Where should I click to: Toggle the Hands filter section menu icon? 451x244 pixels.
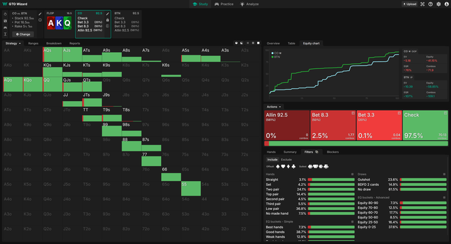[352, 174]
